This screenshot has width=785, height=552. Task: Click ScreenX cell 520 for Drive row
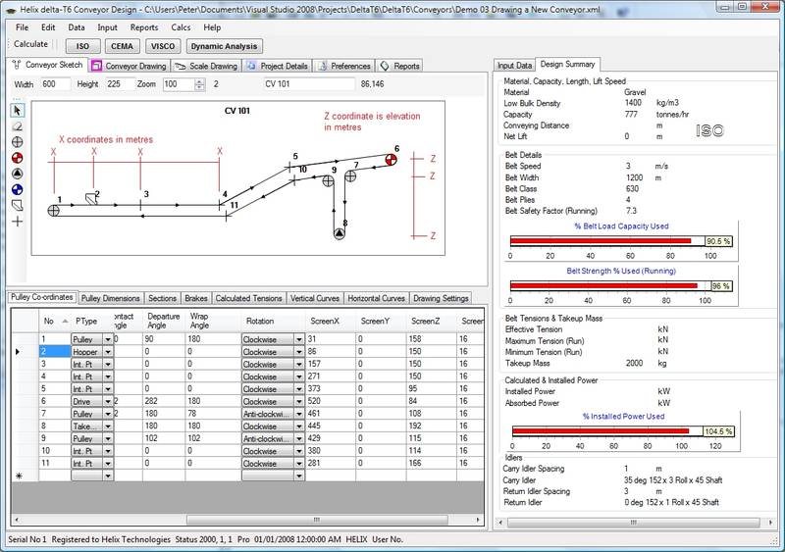(331, 401)
